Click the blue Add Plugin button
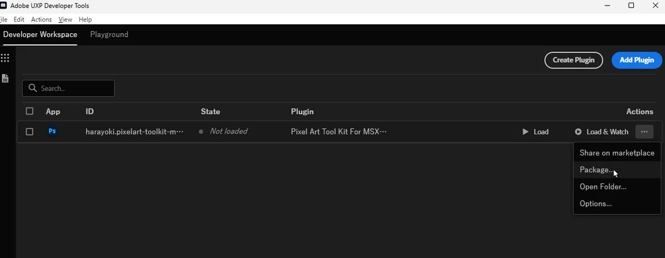665x258 pixels. [x=637, y=60]
